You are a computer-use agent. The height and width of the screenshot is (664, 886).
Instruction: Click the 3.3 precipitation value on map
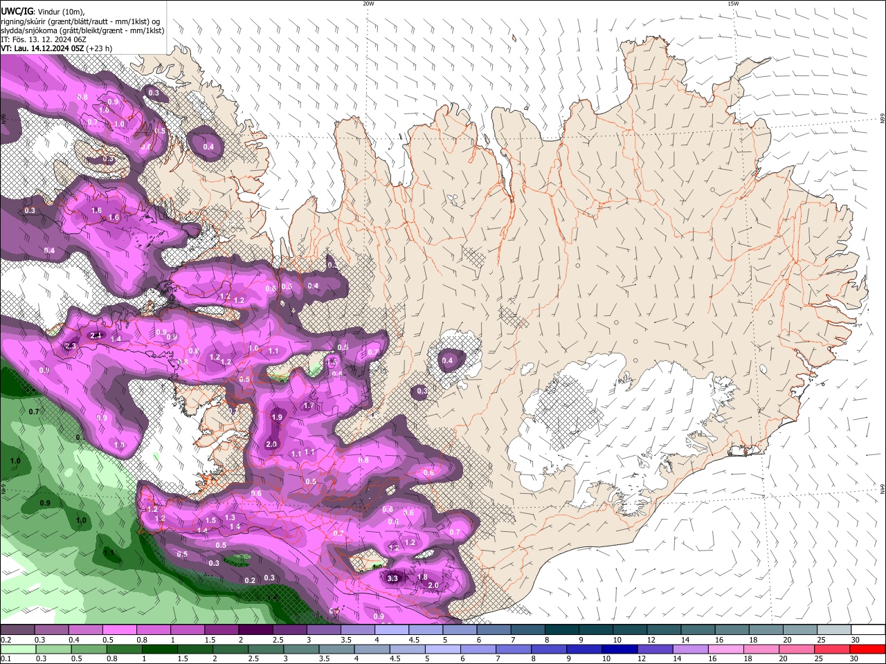pyautogui.click(x=394, y=578)
